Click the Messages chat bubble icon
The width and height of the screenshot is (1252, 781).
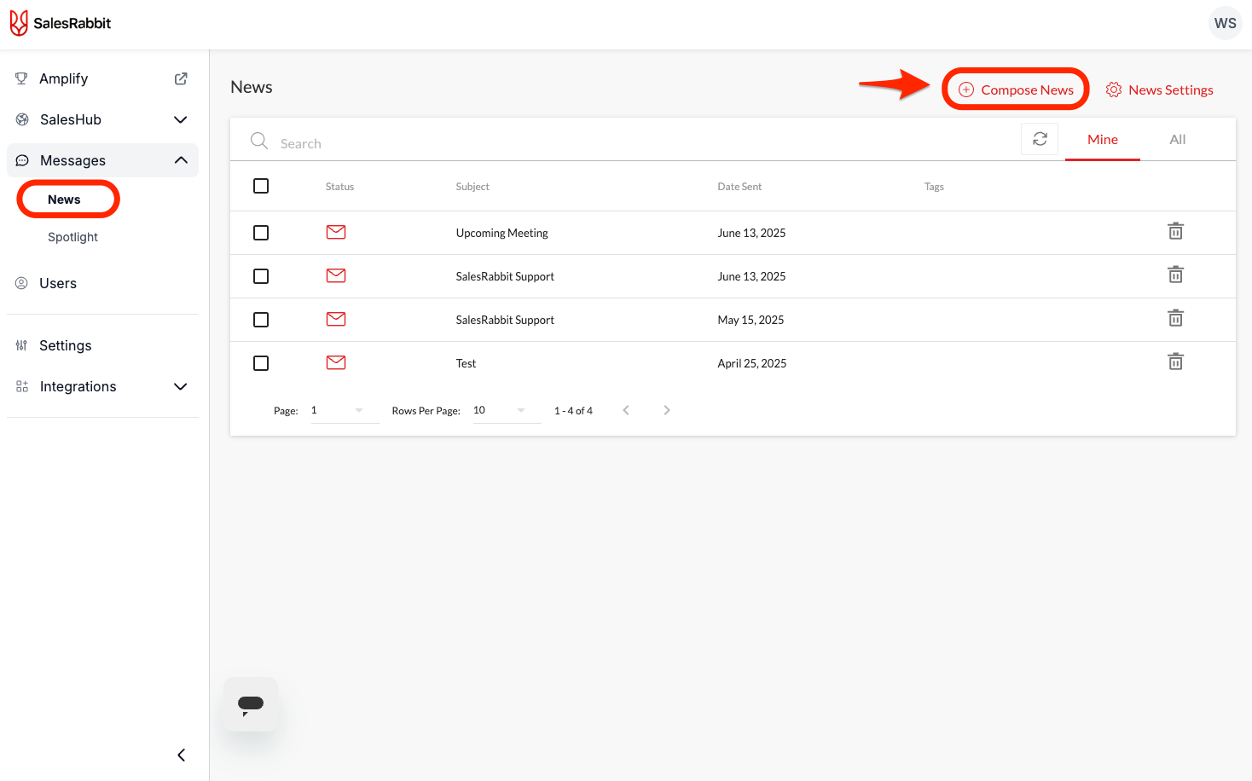click(x=22, y=160)
